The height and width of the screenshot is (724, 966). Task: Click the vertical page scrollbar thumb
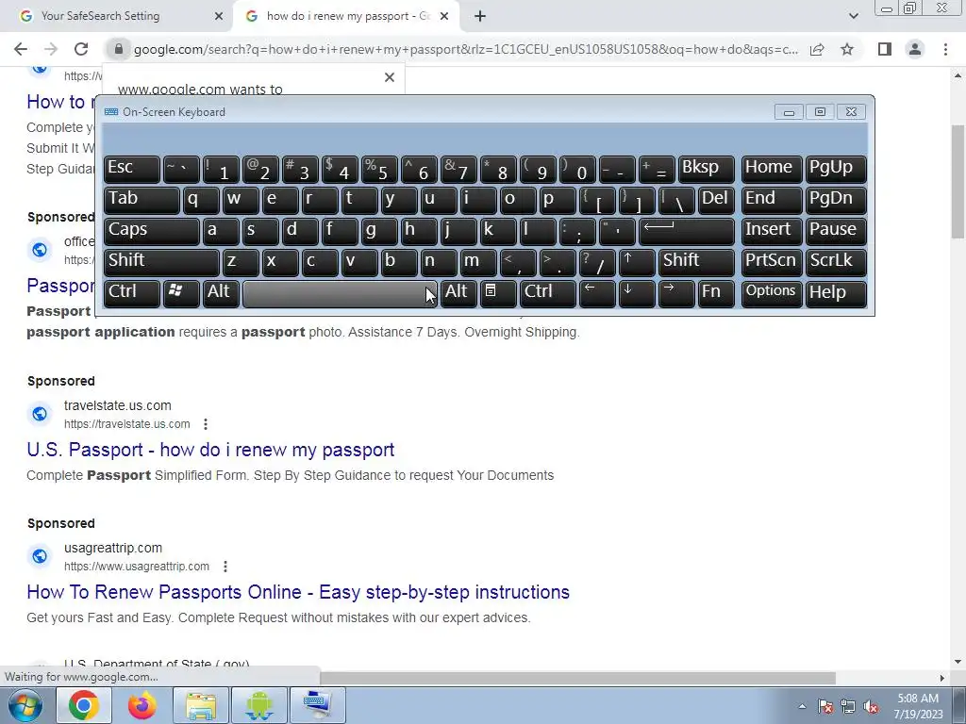(x=958, y=182)
